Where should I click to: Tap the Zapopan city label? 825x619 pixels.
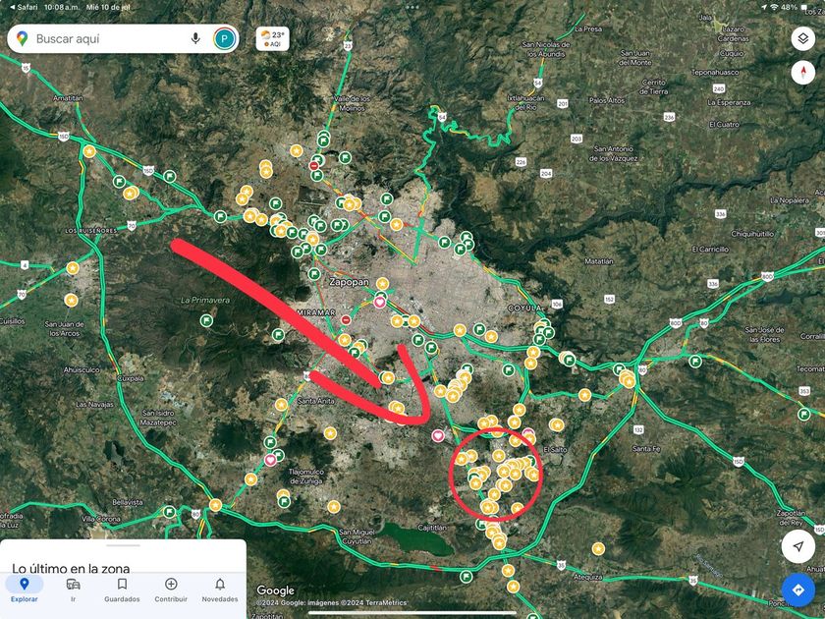tap(350, 282)
